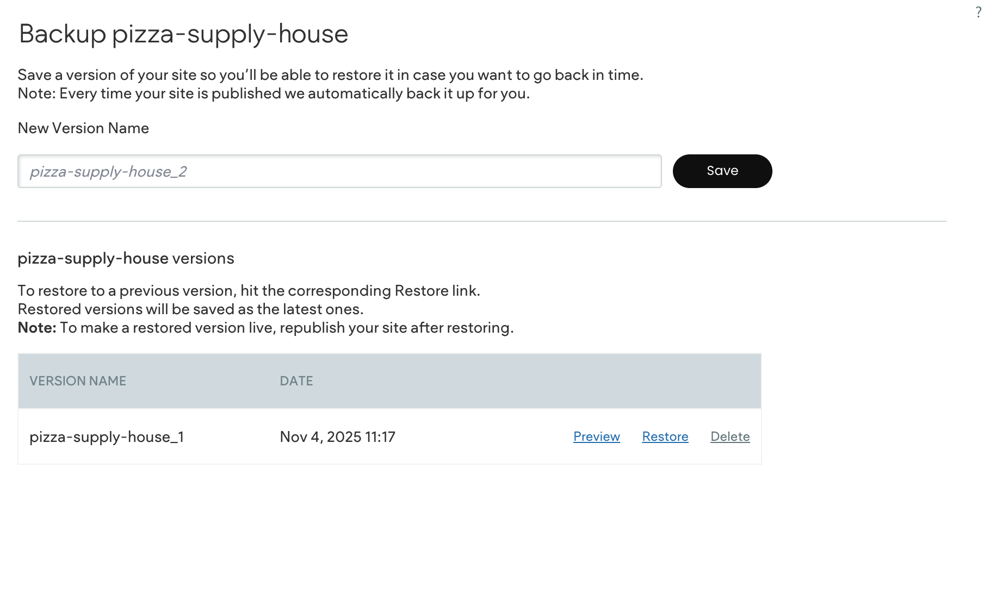Click the placeholder text pizza-supply-house_2
This screenshot has width=990, height=599.
109,171
